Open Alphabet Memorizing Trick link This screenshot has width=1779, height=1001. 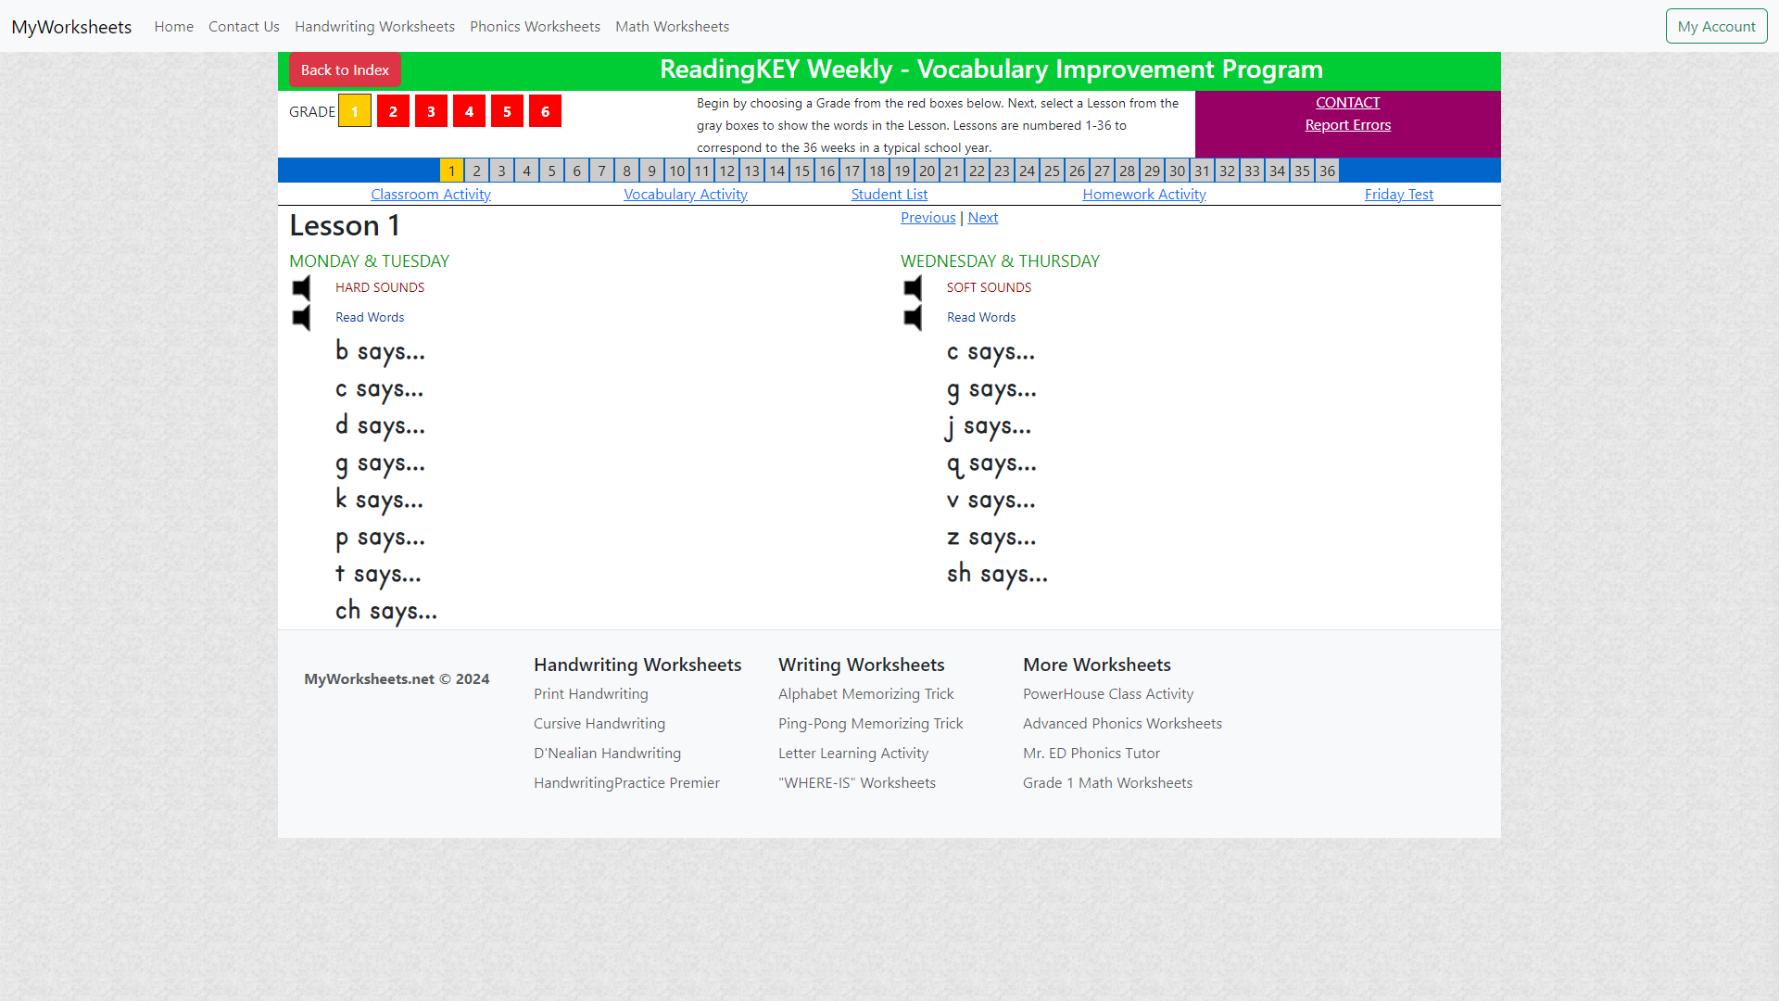[x=865, y=694]
